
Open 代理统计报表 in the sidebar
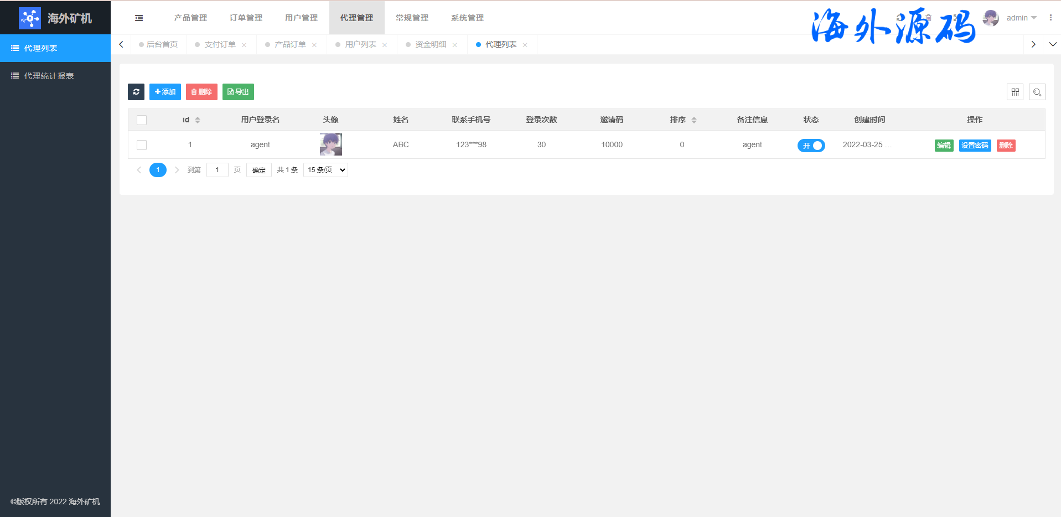coord(49,76)
